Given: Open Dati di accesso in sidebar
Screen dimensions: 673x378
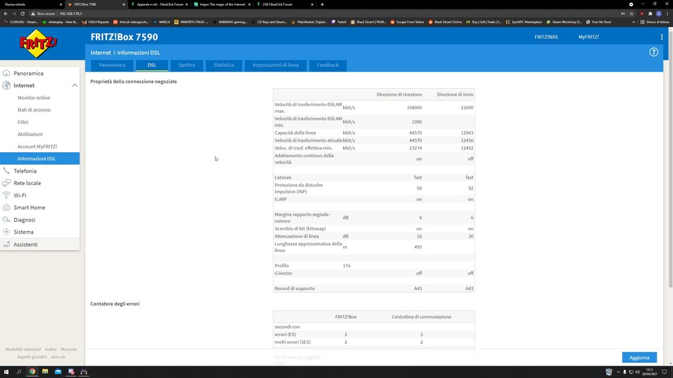Looking at the screenshot, I should tap(34, 110).
